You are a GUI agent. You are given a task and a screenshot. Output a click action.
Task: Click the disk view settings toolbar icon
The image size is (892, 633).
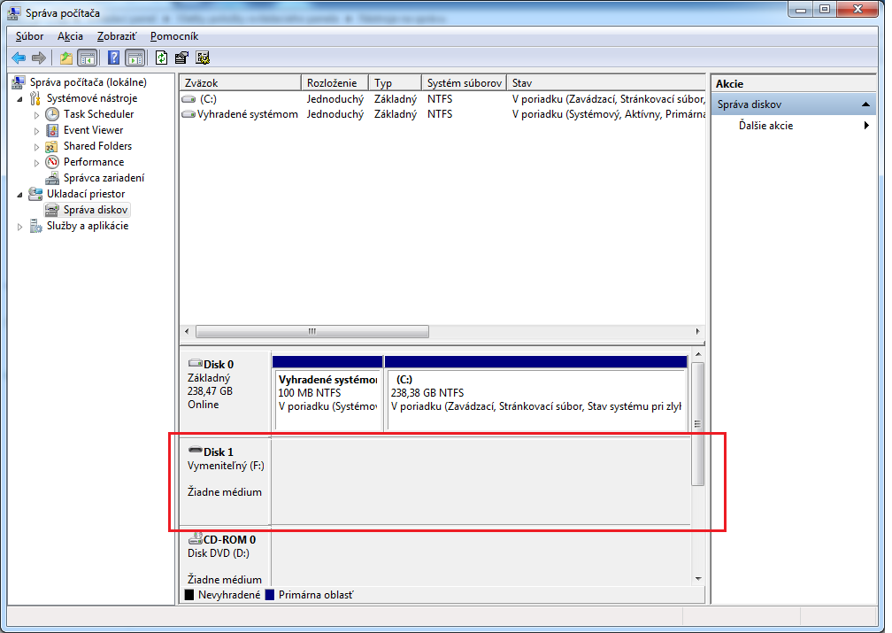[203, 58]
